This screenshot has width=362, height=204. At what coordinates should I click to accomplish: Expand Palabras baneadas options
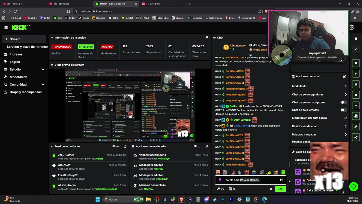pos(346,135)
